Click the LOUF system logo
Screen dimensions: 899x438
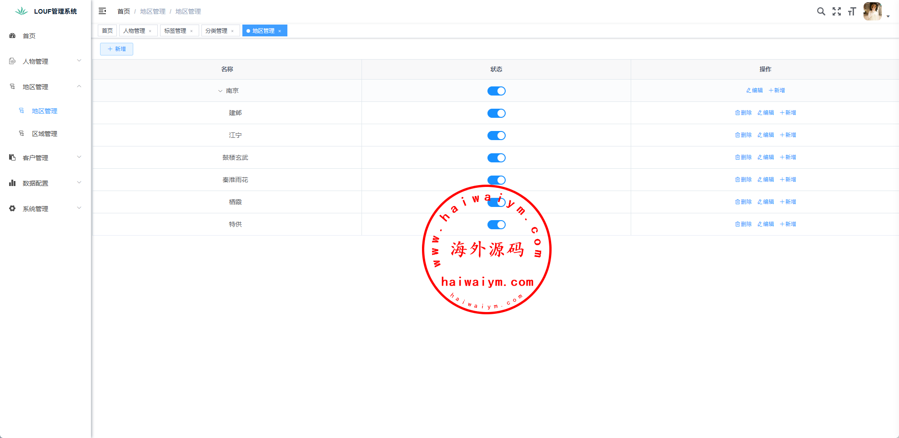pos(21,11)
